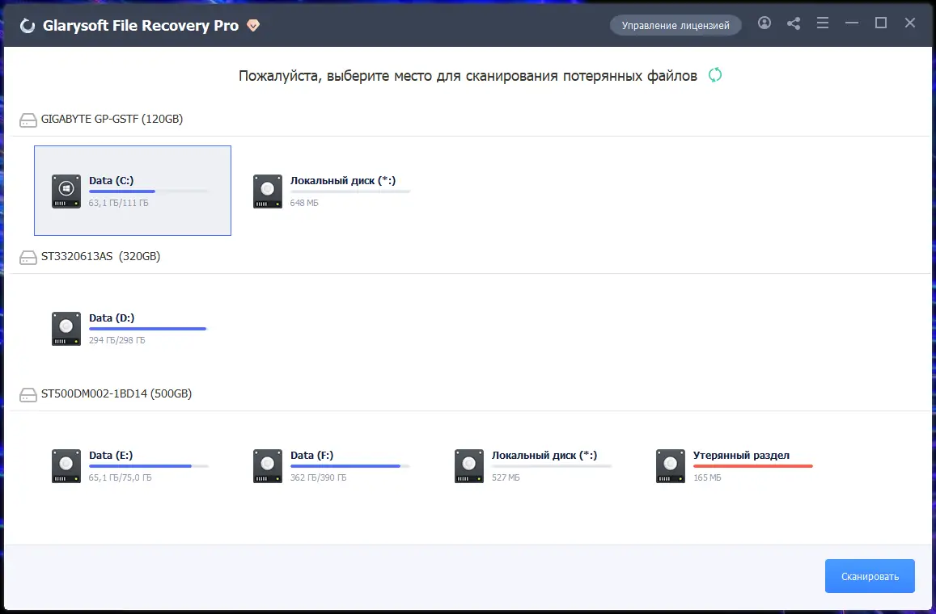
Task: Click Локальный диск (*:) label under ST500DM002
Action: (x=544, y=455)
